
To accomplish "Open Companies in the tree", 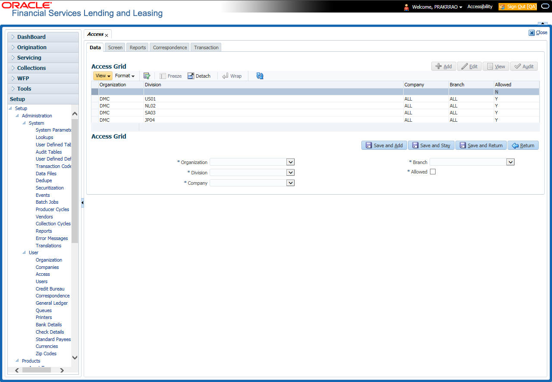I will (x=47, y=267).
